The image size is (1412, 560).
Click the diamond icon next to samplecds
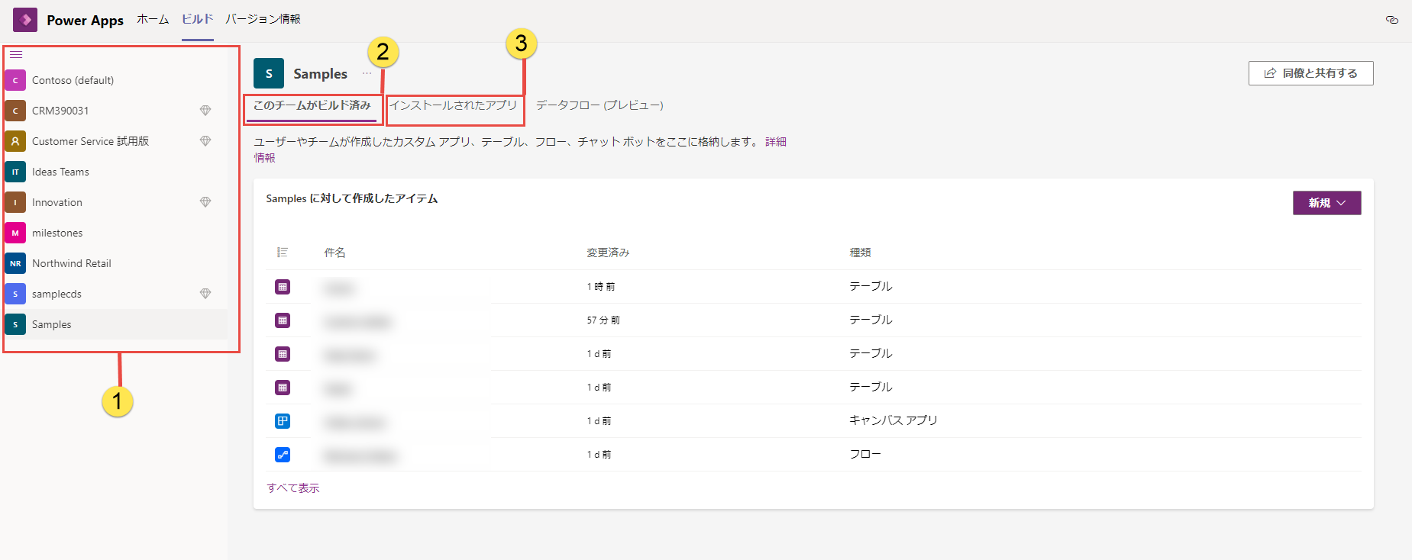pyautogui.click(x=205, y=294)
